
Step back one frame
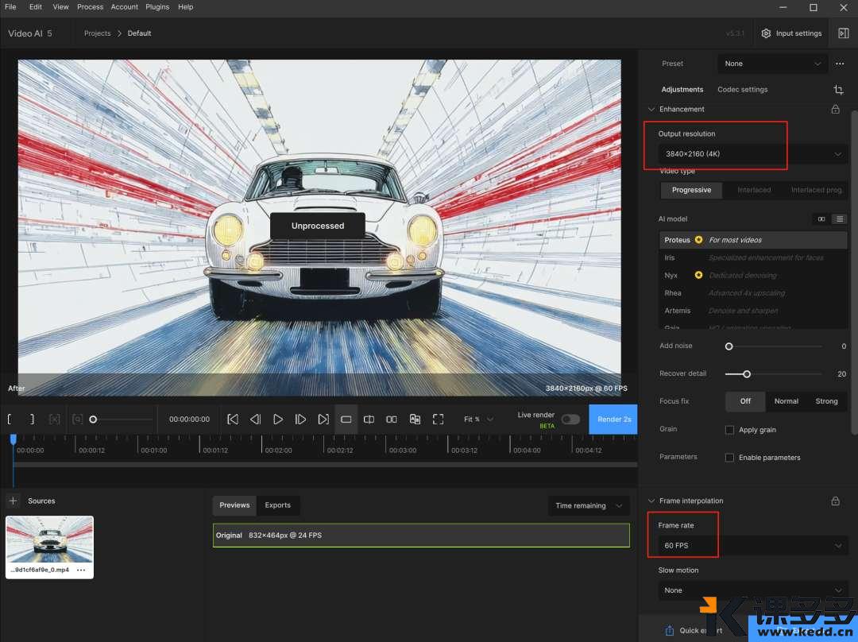pyautogui.click(x=256, y=420)
